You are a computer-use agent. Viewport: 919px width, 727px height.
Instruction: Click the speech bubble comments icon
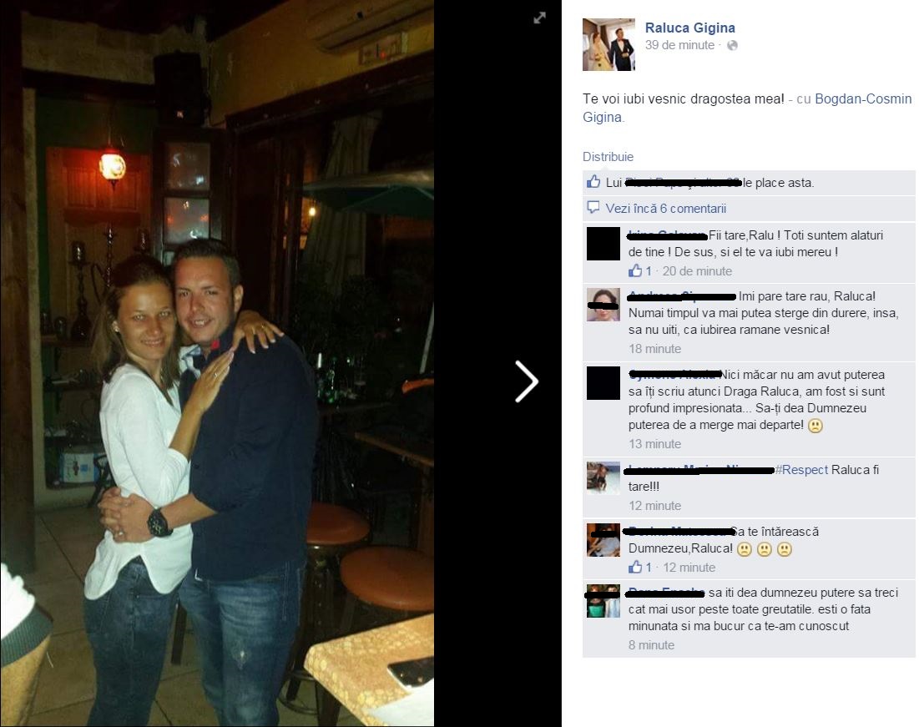click(x=593, y=208)
